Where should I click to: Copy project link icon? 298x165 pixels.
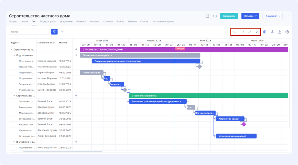(x=215, y=16)
